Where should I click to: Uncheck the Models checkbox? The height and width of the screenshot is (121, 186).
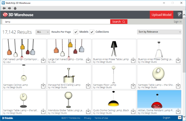[x=76, y=32]
